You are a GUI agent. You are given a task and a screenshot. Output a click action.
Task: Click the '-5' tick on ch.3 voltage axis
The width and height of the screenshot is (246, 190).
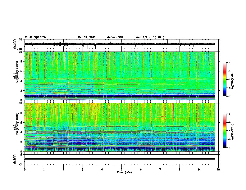[21, 164]
